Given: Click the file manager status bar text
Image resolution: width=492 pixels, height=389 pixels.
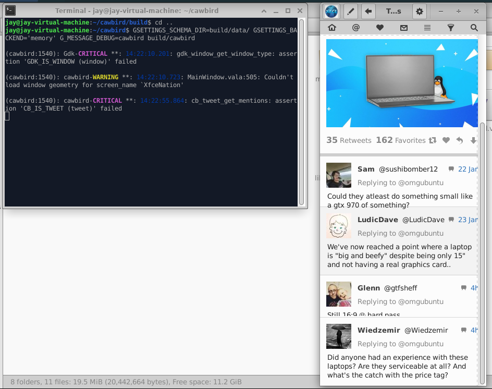Looking at the screenshot, I should click(x=126, y=382).
